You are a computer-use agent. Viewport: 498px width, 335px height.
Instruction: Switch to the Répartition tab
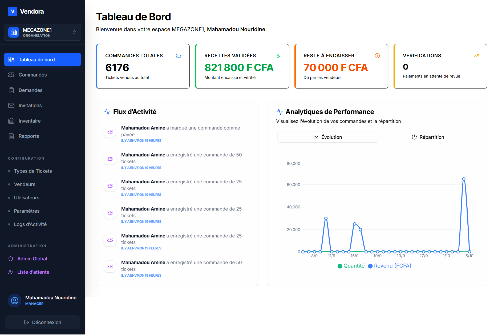(428, 137)
